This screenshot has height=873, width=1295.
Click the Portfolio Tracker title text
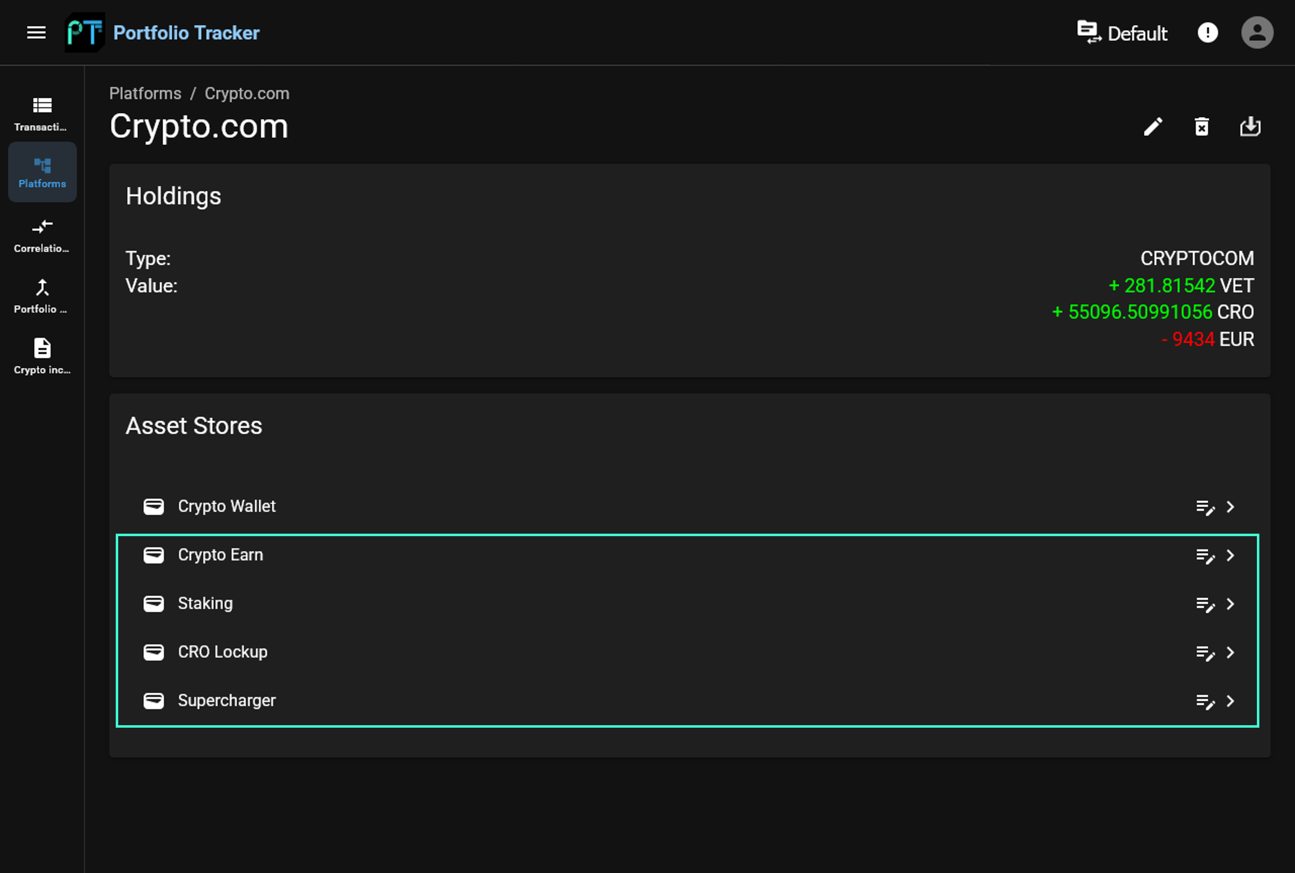tap(186, 33)
